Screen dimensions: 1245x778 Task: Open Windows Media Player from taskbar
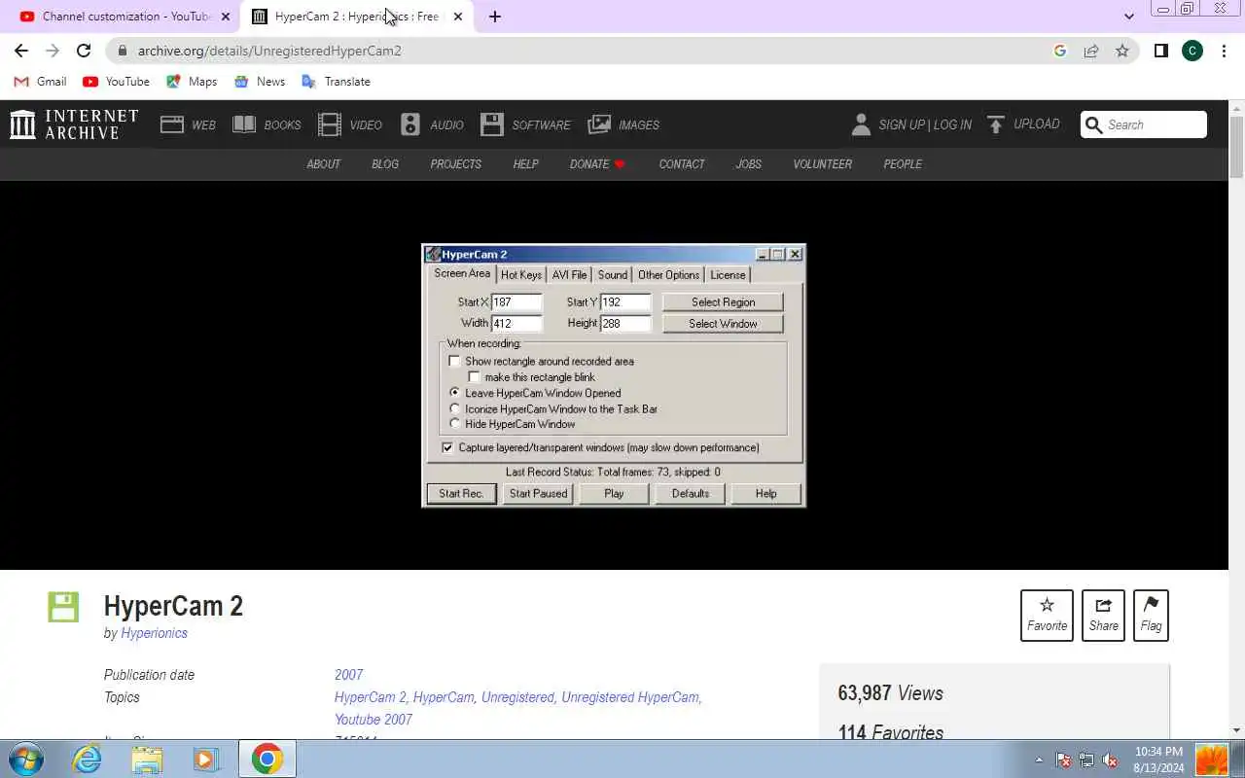tap(206, 759)
